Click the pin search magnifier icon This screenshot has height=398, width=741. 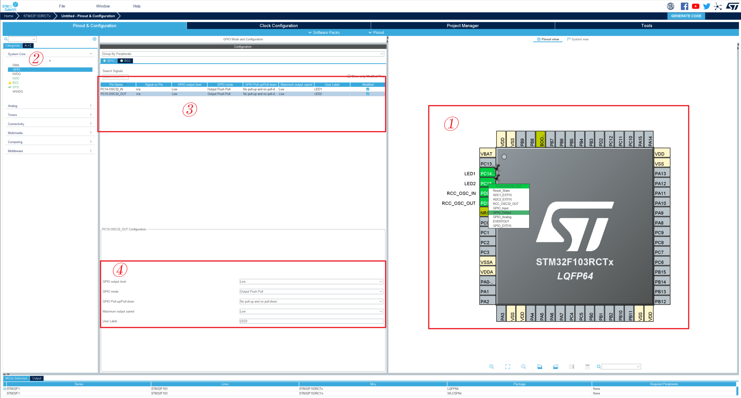tap(599, 366)
